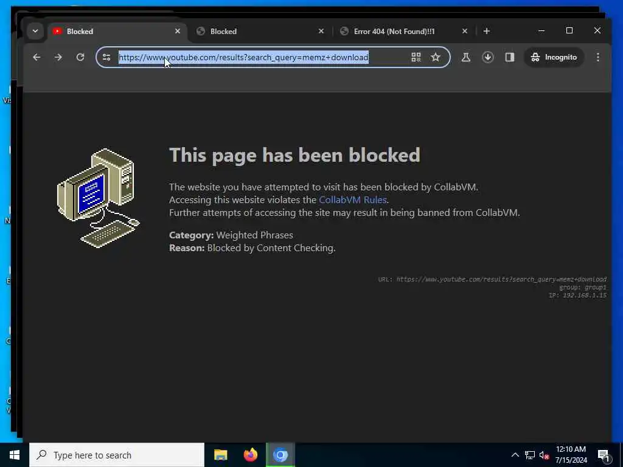Launch Firefox from the taskbar
Image resolution: width=623 pixels, height=467 pixels.
click(x=250, y=455)
